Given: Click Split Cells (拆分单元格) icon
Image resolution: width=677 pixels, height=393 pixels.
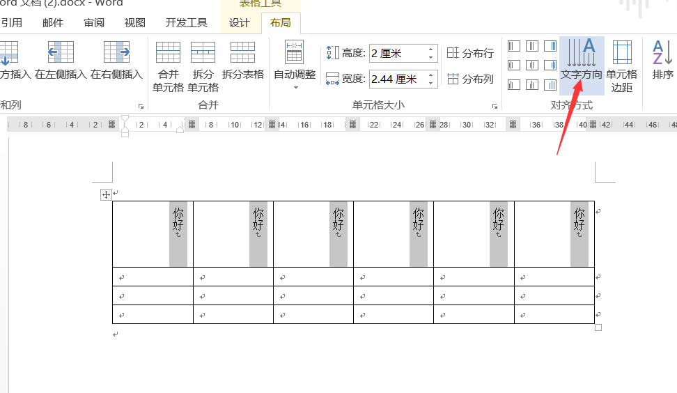Looking at the screenshot, I should click(203, 52).
